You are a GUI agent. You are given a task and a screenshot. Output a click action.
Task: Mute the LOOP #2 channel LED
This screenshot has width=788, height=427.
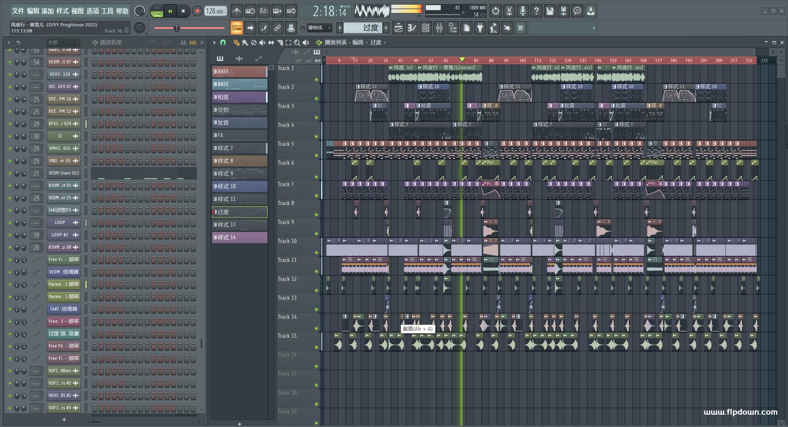point(10,235)
